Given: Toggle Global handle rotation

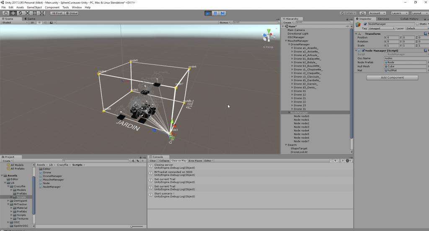Looking at the screenshot, I should (x=72, y=13).
